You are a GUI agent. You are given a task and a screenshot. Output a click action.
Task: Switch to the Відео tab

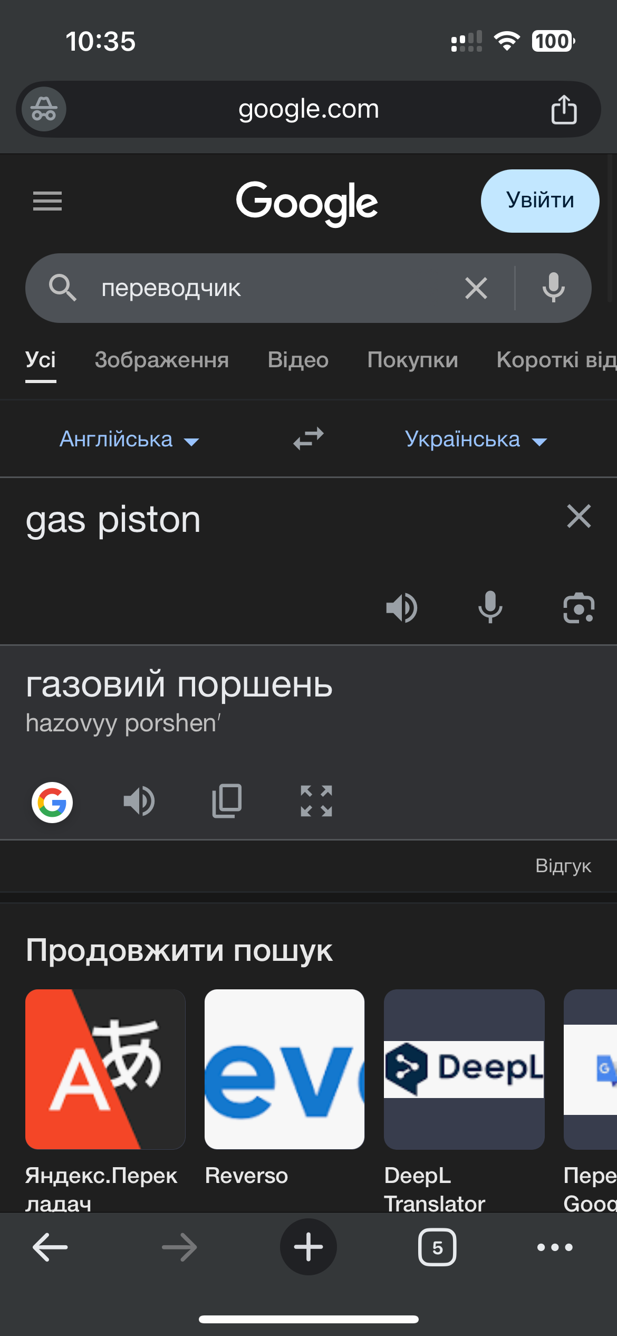298,360
